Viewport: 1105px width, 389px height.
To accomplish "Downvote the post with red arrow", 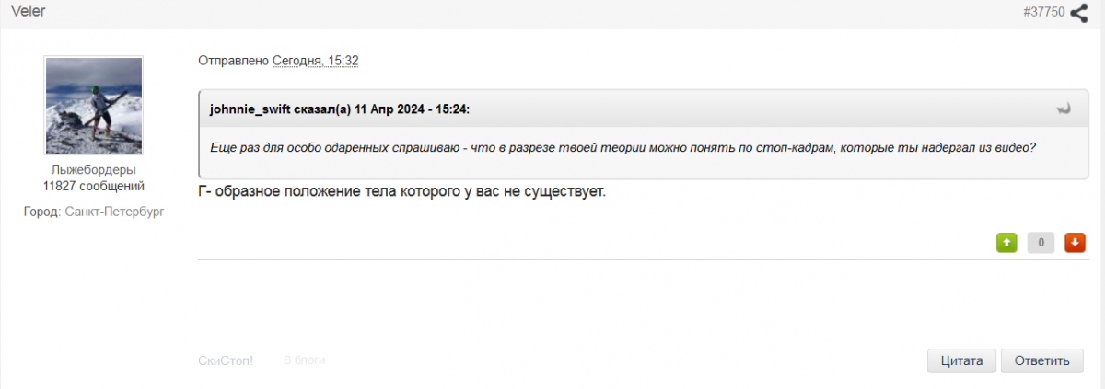I will 1075,243.
